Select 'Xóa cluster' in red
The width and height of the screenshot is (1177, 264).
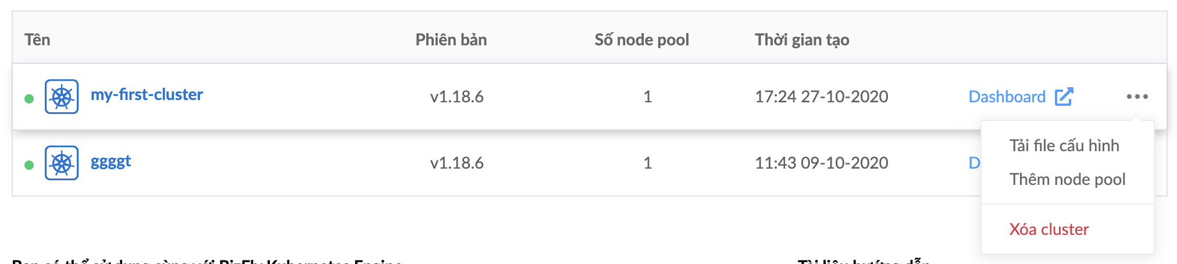[x=1049, y=229]
